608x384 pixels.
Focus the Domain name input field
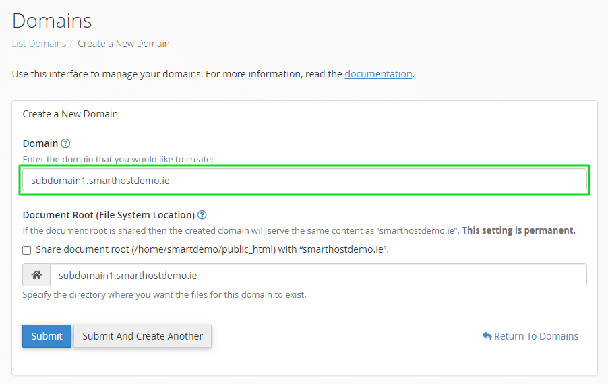tap(305, 180)
